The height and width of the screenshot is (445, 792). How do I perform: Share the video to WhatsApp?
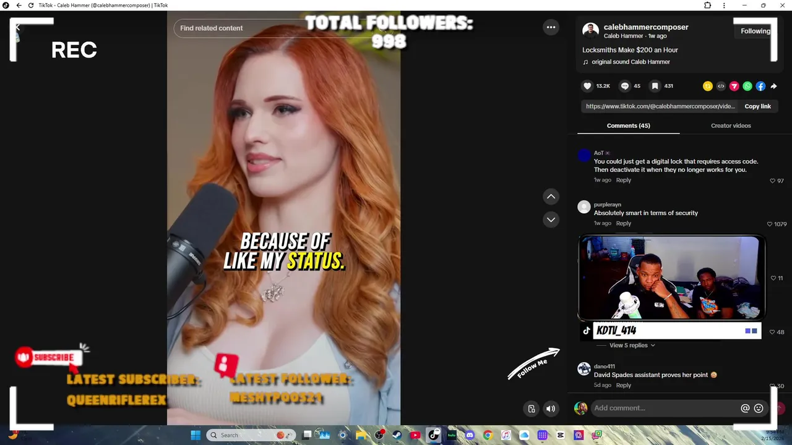tap(747, 87)
